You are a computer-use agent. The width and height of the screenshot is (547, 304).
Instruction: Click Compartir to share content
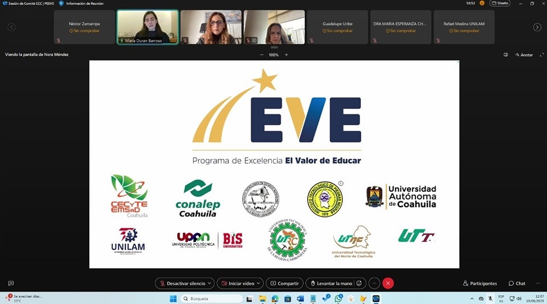(285, 284)
